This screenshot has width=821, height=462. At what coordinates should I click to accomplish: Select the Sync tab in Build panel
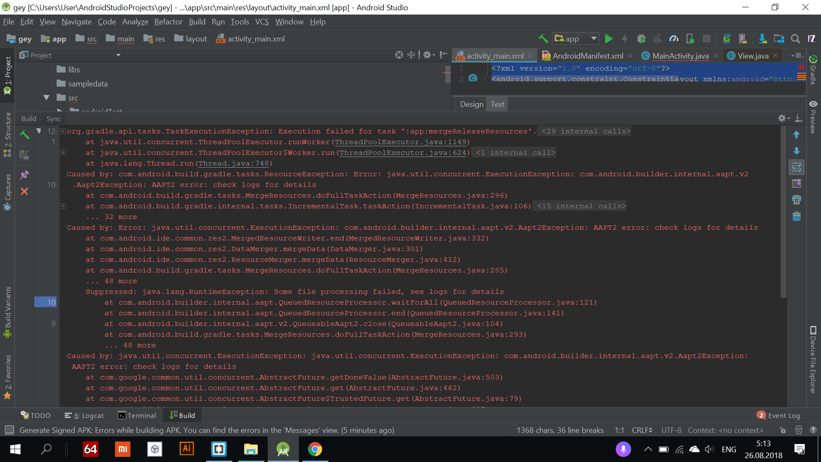coord(53,118)
